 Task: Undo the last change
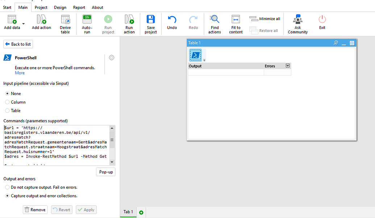[172, 22]
